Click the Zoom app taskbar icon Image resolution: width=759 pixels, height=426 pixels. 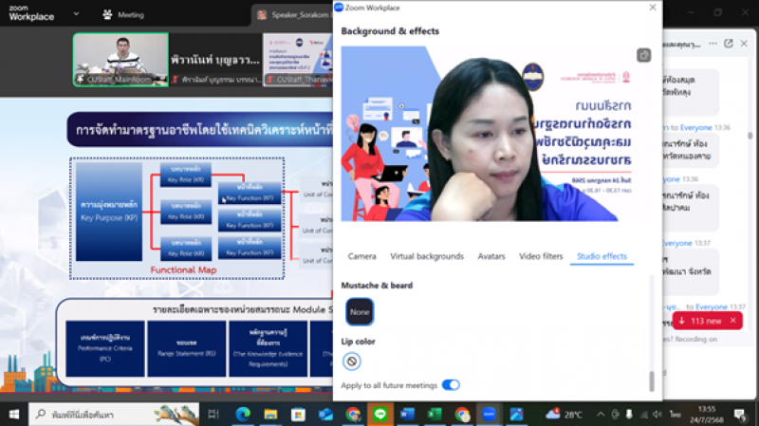[x=490, y=415]
